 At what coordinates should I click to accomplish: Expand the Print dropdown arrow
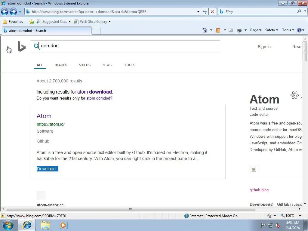245,30
